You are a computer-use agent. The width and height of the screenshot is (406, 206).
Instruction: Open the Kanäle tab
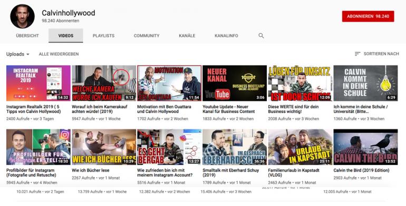(187, 36)
